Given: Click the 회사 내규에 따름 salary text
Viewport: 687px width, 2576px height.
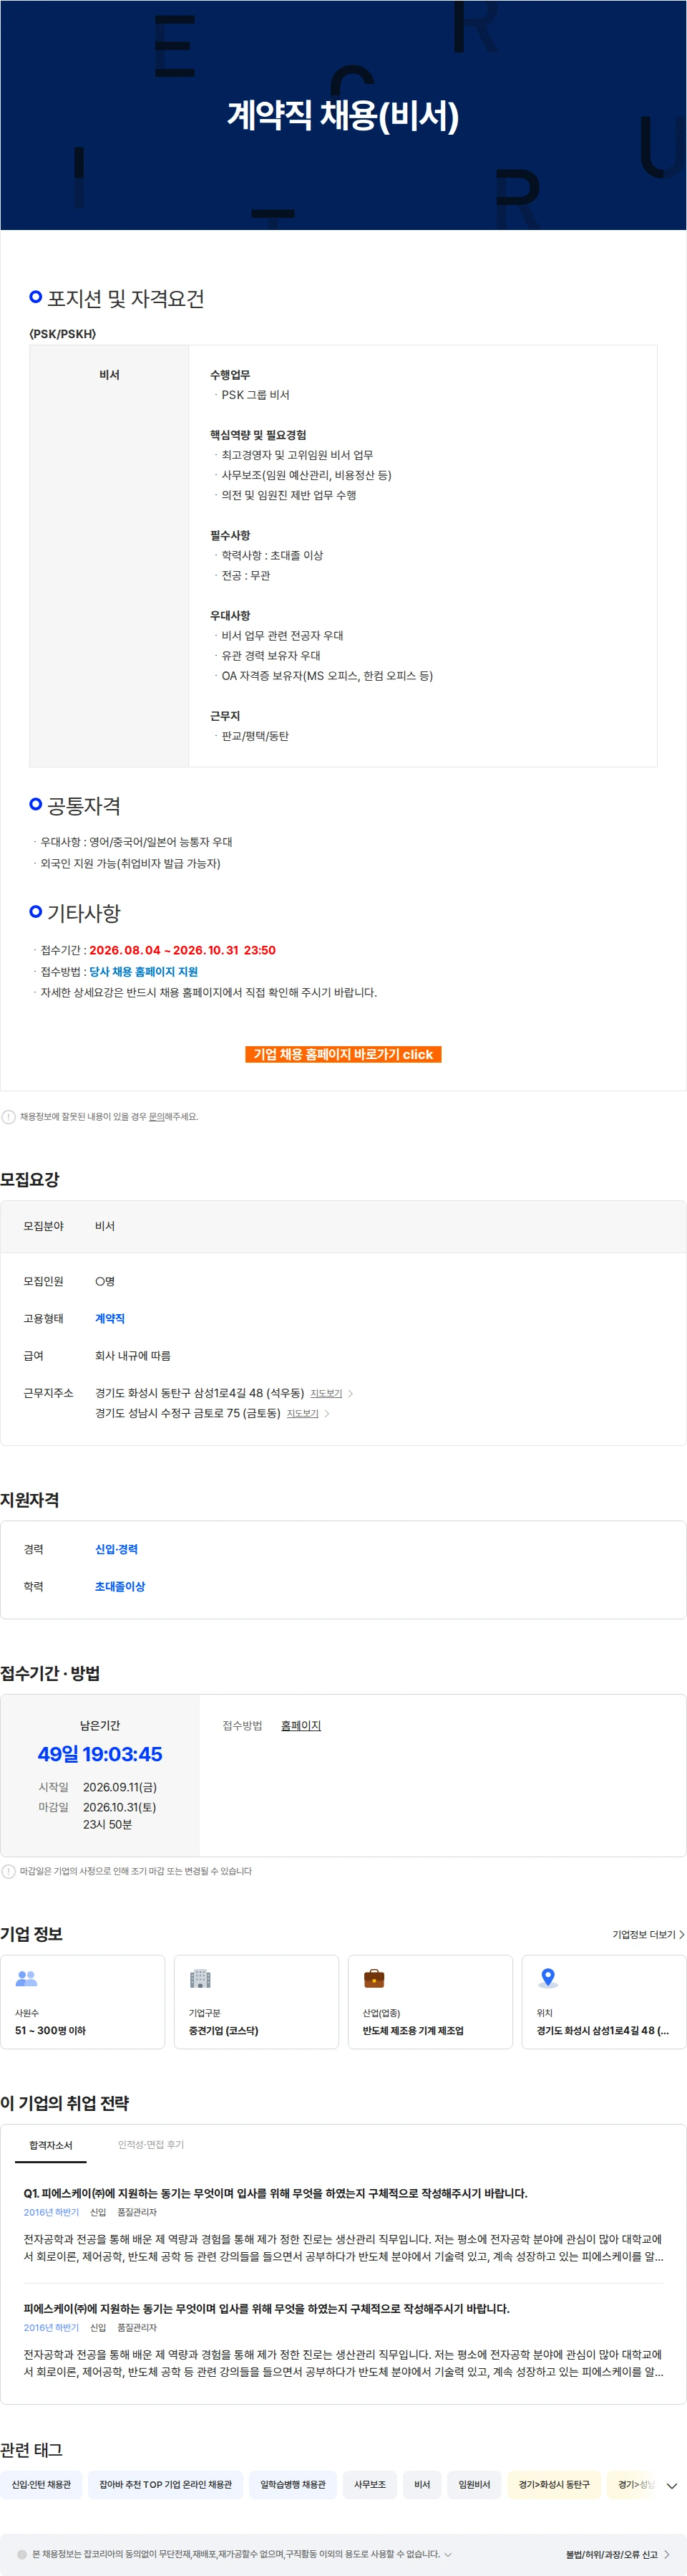Looking at the screenshot, I should coord(133,1356).
